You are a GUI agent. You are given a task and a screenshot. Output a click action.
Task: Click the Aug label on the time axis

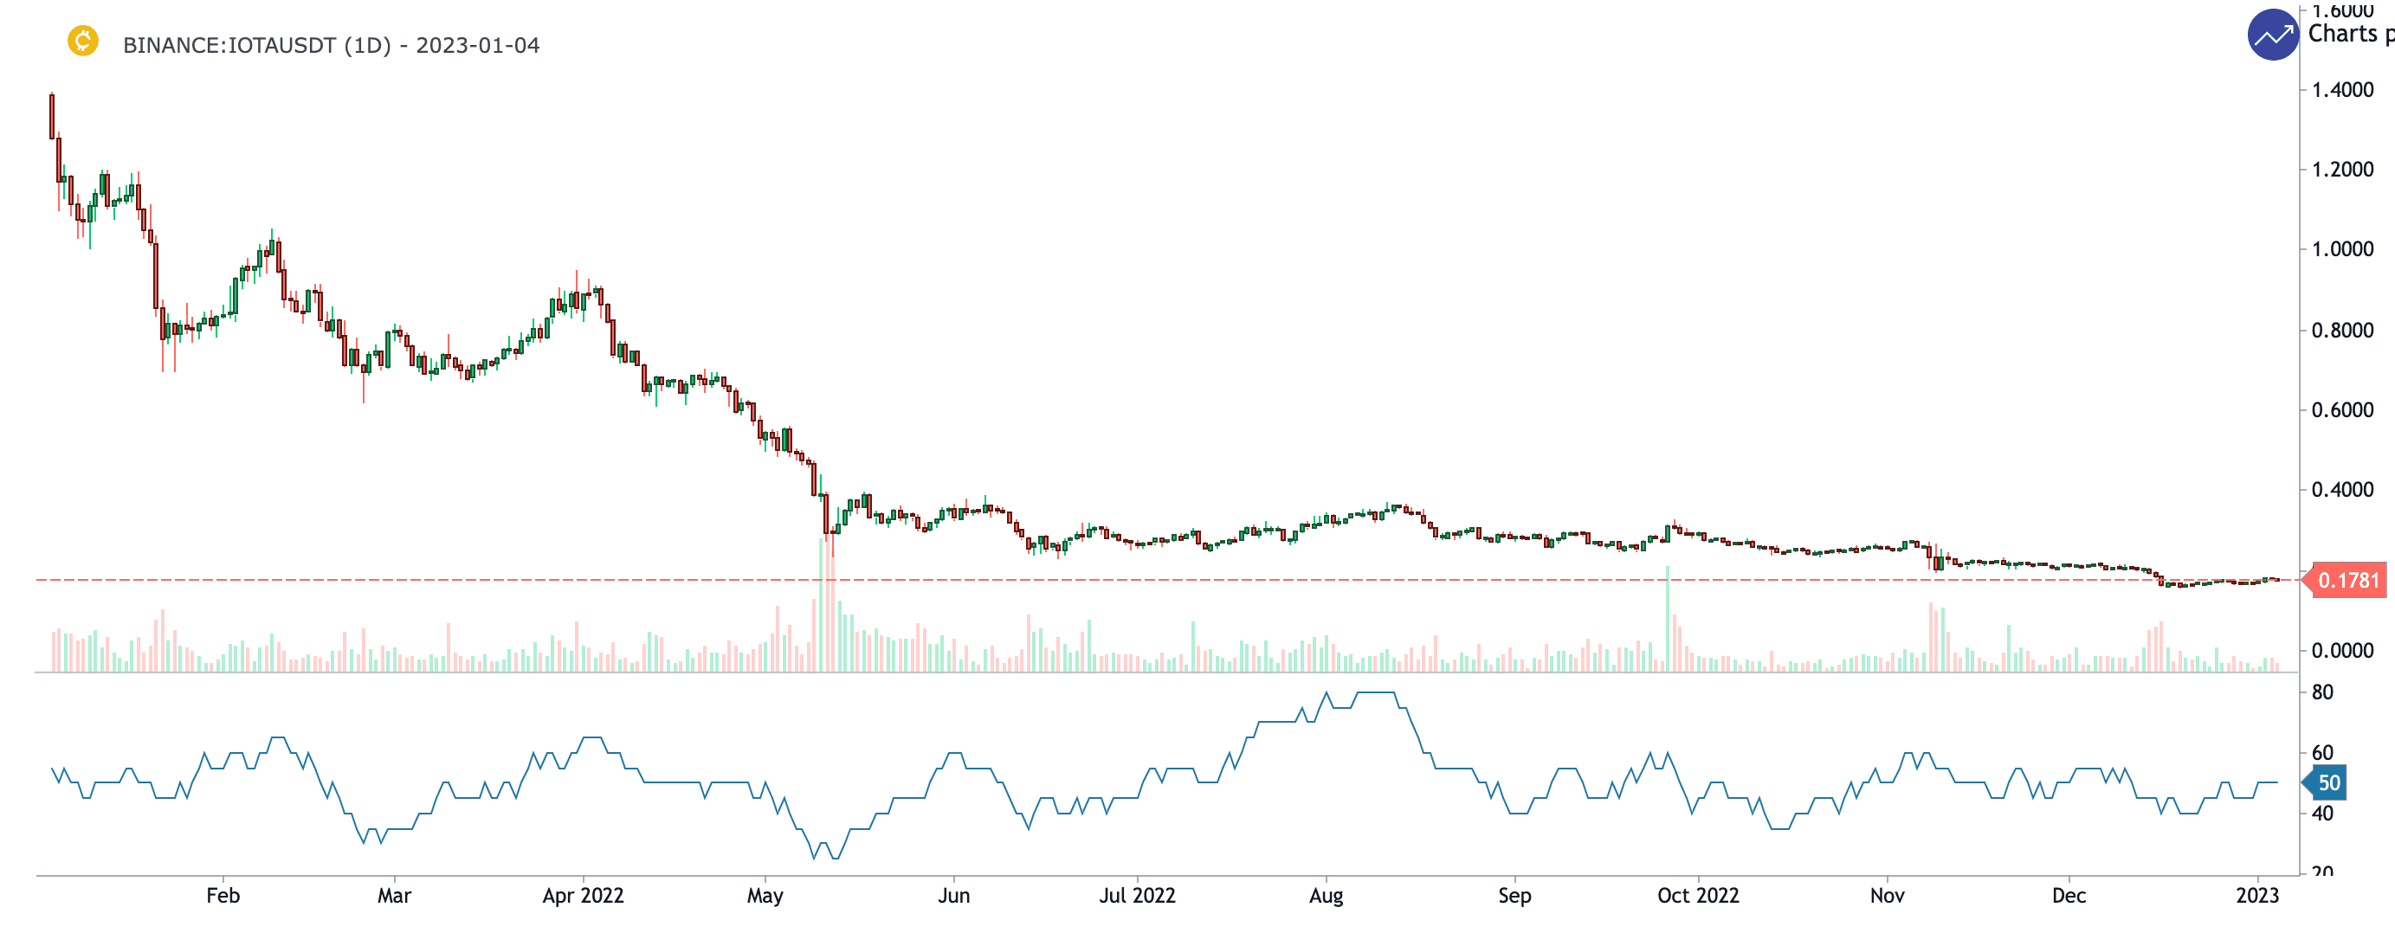point(1326,896)
